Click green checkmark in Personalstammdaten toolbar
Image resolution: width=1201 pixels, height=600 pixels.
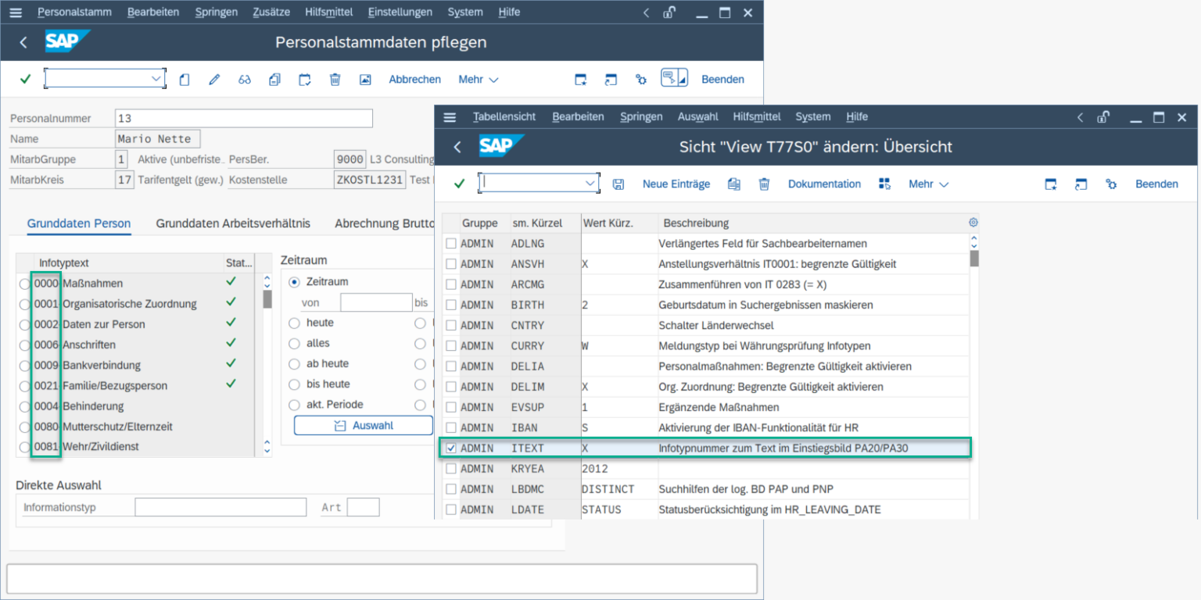(25, 79)
